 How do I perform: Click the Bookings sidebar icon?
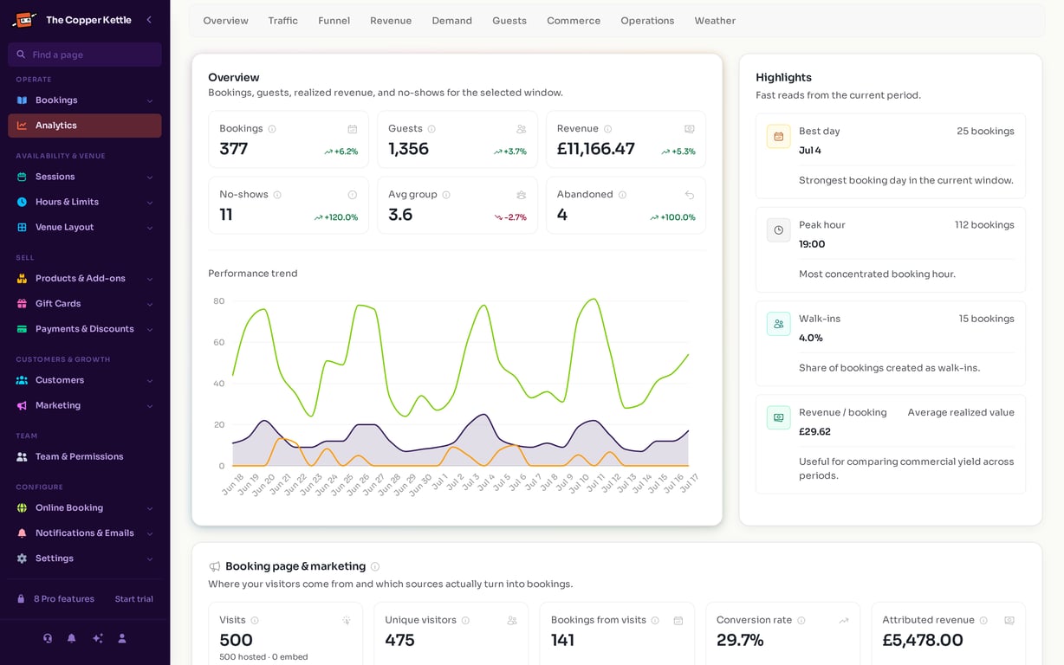coord(22,100)
